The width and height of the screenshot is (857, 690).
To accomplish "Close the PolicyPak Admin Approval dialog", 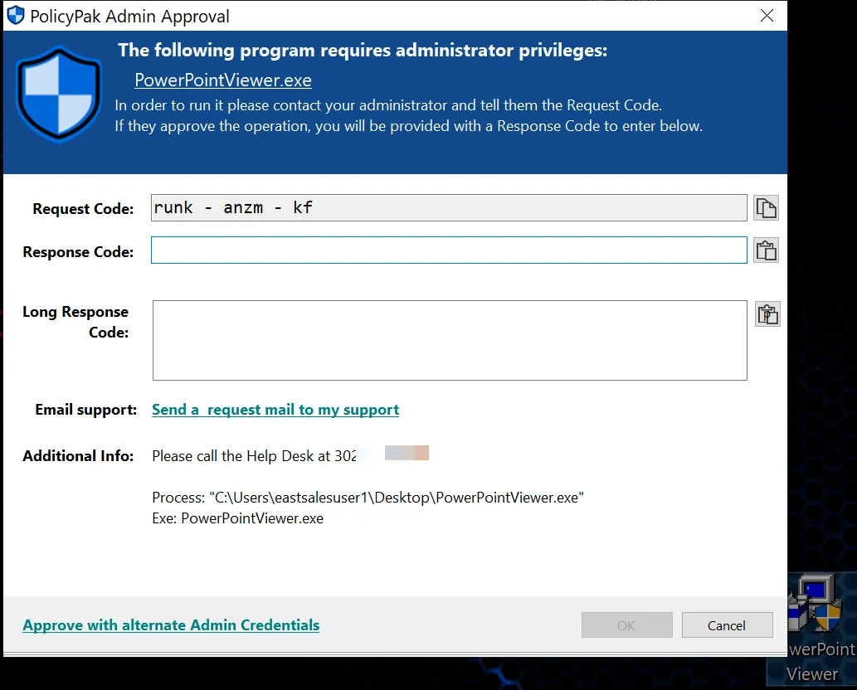I will (767, 15).
